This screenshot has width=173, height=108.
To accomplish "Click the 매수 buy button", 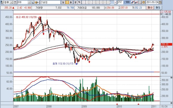I will coord(150,8).
